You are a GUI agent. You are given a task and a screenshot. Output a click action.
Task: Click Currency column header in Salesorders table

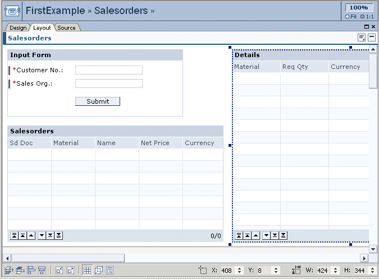(203, 143)
